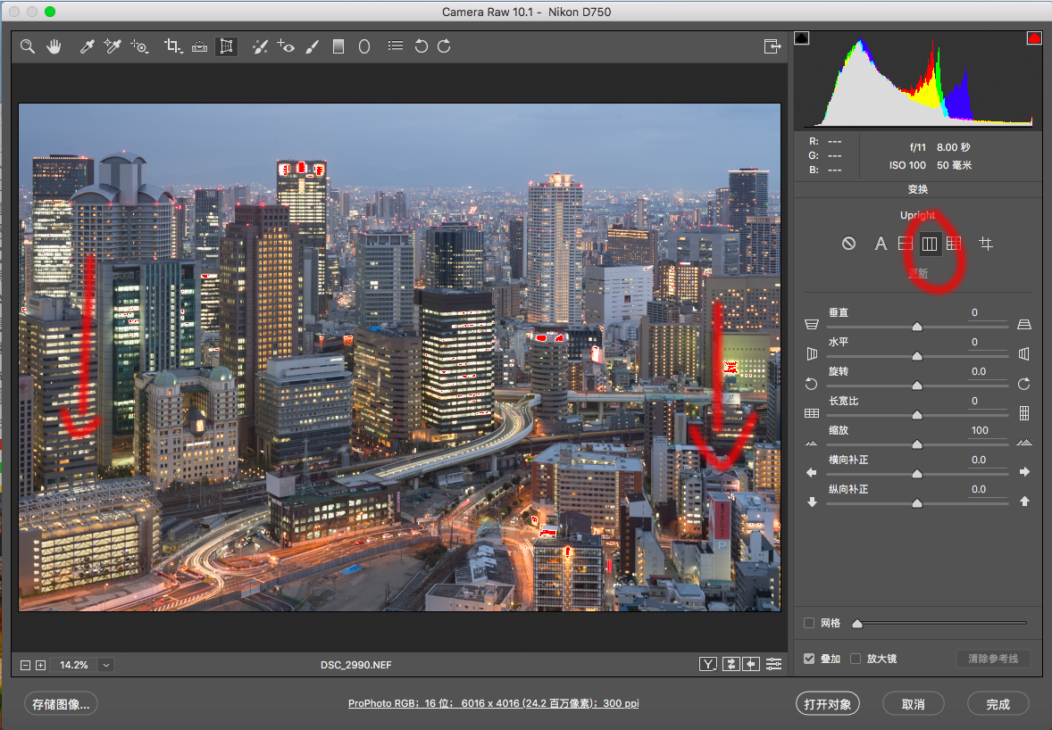This screenshot has width=1052, height=730.
Task: Activate the Crop tool
Action: pos(172,46)
